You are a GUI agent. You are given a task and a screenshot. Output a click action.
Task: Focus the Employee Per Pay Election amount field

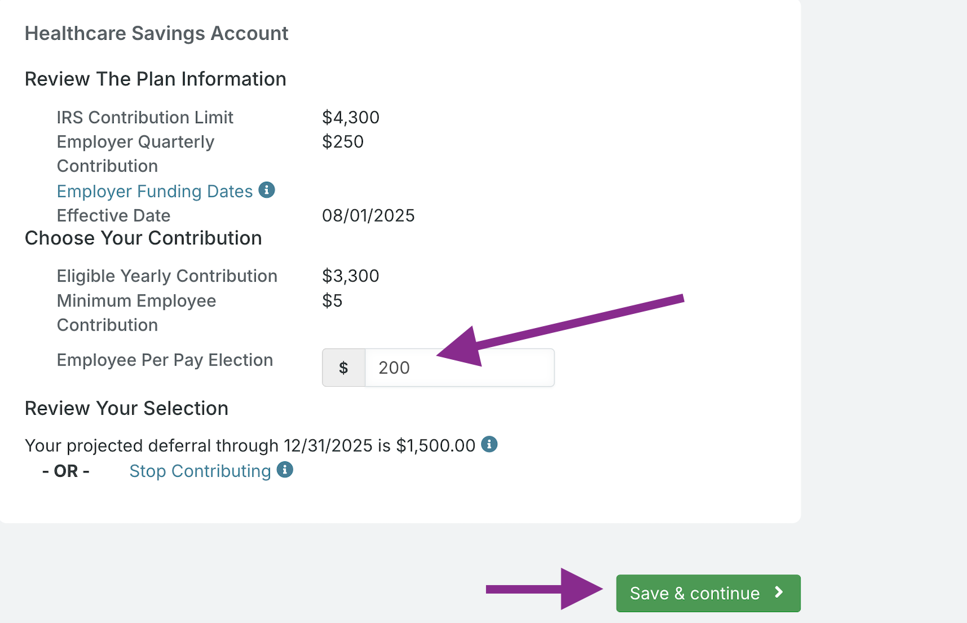coord(460,368)
